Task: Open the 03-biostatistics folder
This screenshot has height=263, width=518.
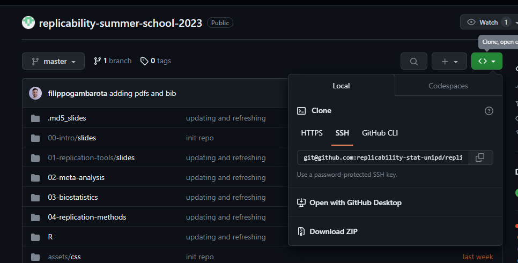Action: coord(73,197)
